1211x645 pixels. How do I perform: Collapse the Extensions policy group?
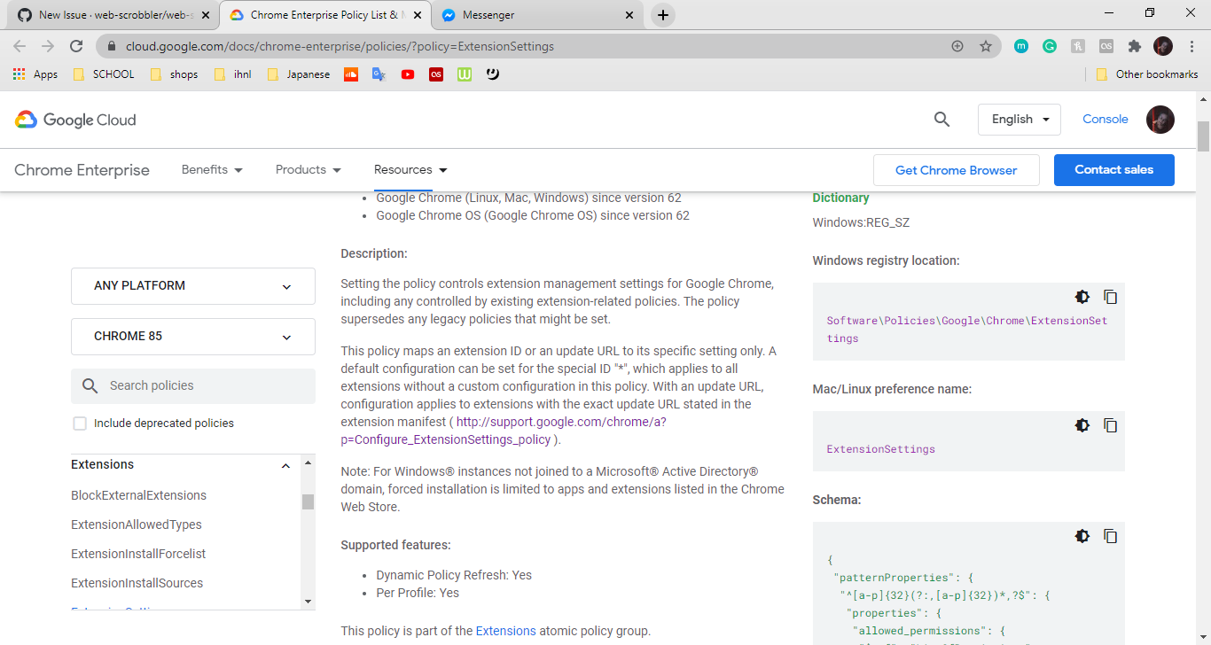tap(285, 464)
